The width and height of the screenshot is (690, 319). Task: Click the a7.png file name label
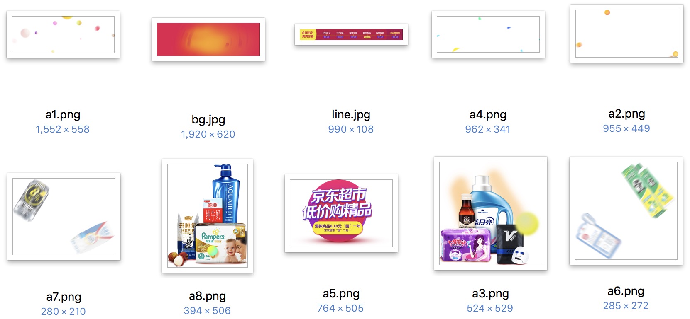(64, 297)
